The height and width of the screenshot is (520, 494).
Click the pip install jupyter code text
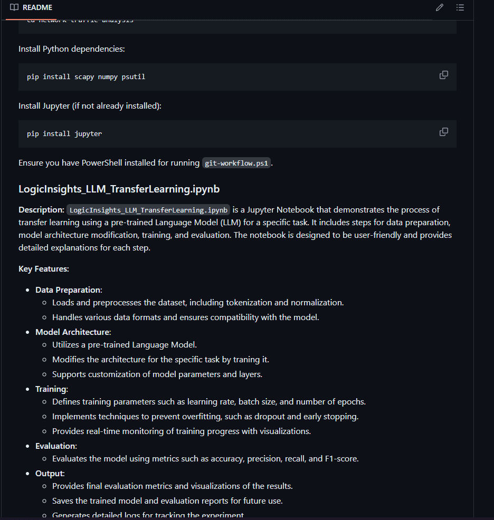click(x=64, y=133)
